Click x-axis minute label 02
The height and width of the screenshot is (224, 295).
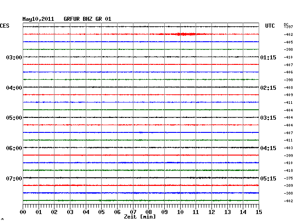[x=54, y=212]
